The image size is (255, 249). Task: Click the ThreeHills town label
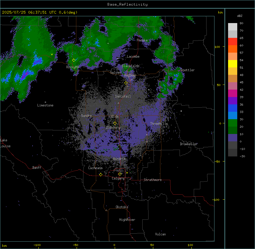159,124
